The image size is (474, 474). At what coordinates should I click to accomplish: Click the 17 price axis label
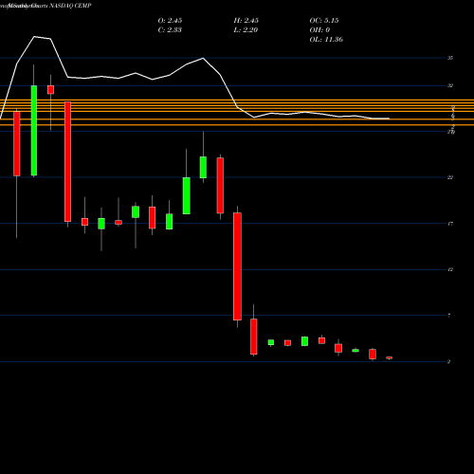click(x=450, y=224)
